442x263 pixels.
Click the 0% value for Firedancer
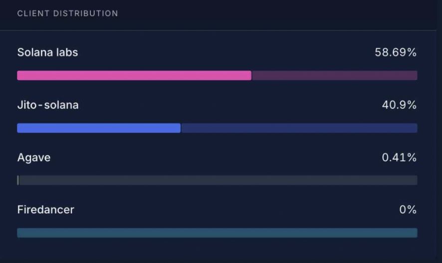(x=408, y=210)
